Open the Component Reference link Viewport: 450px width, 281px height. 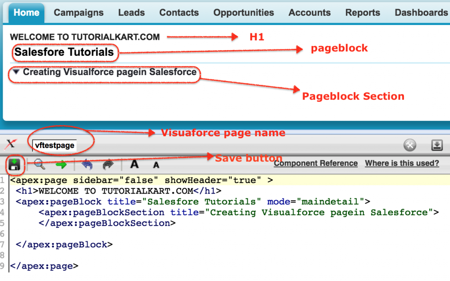(315, 163)
